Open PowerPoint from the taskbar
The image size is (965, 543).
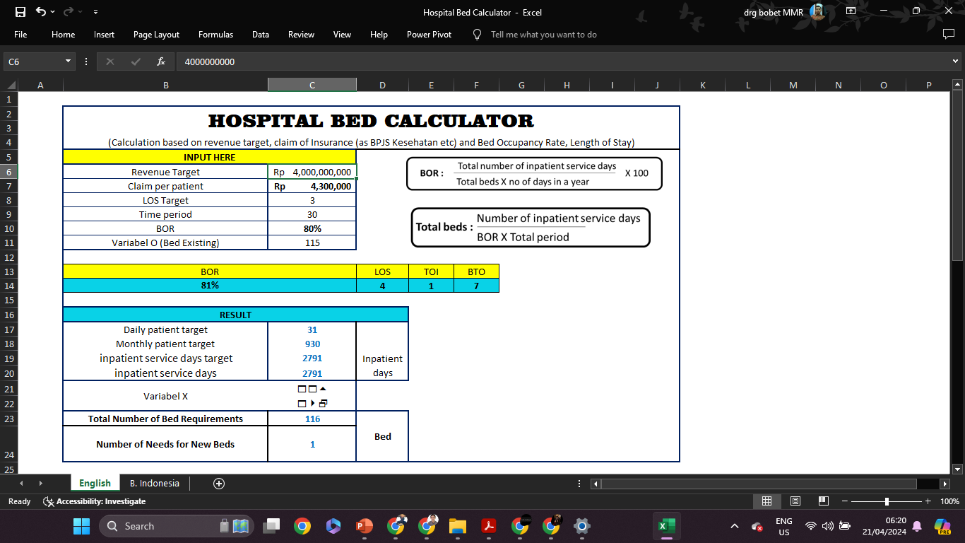pos(365,526)
